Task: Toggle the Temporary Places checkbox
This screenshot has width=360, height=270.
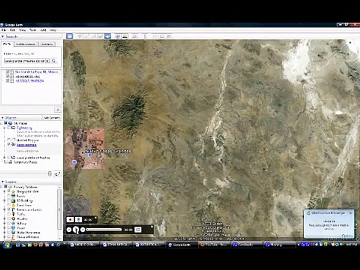Action: point(6,162)
